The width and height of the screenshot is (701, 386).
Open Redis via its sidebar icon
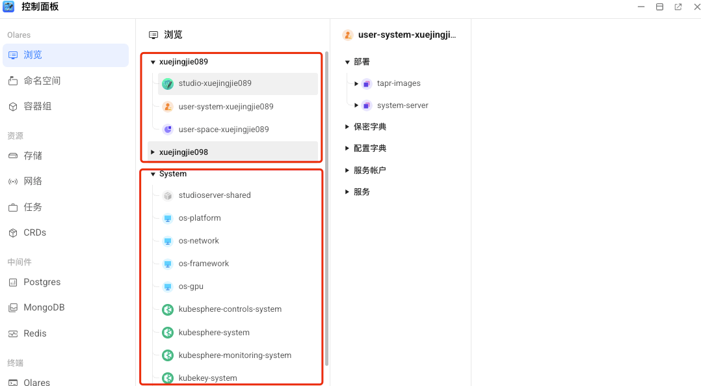(x=13, y=333)
